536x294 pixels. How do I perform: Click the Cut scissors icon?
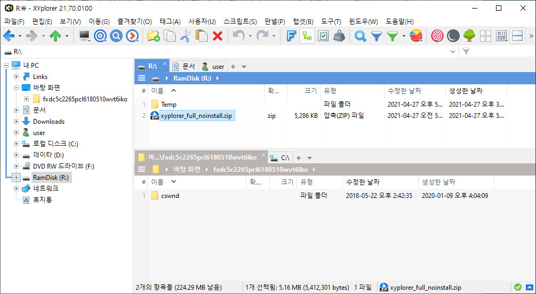pyautogui.click(x=185, y=36)
